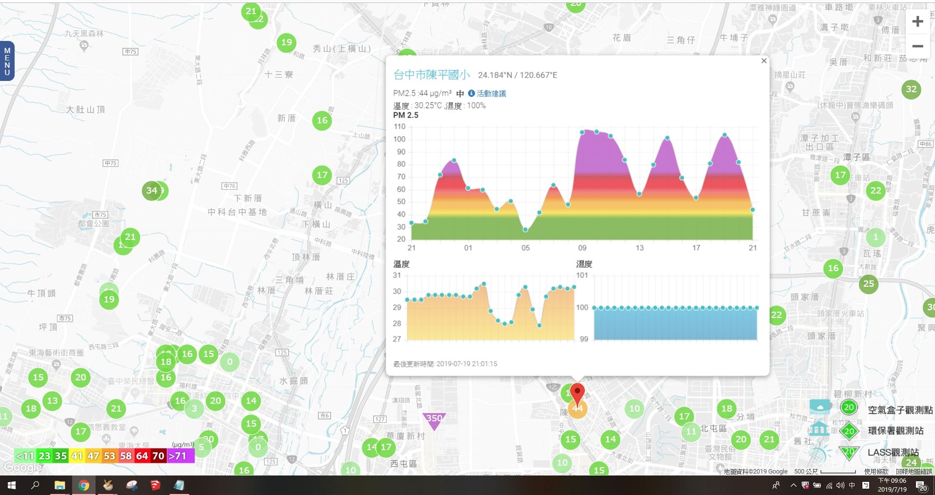This screenshot has width=935, height=495.
Task: Open Windows taskbar search
Action: tap(35, 485)
